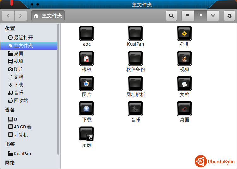The height and width of the screenshot is (169, 237).
Task: Select 计算机 under devices
Action: 21,135
